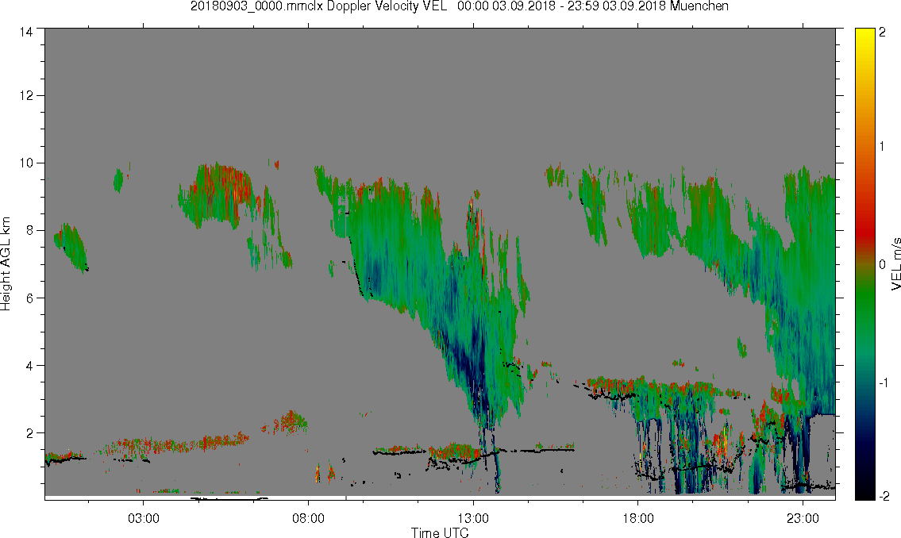Click the height label '10'

[x=26, y=163]
